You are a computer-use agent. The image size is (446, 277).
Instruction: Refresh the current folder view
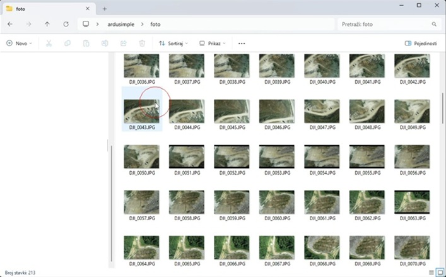pos(66,24)
